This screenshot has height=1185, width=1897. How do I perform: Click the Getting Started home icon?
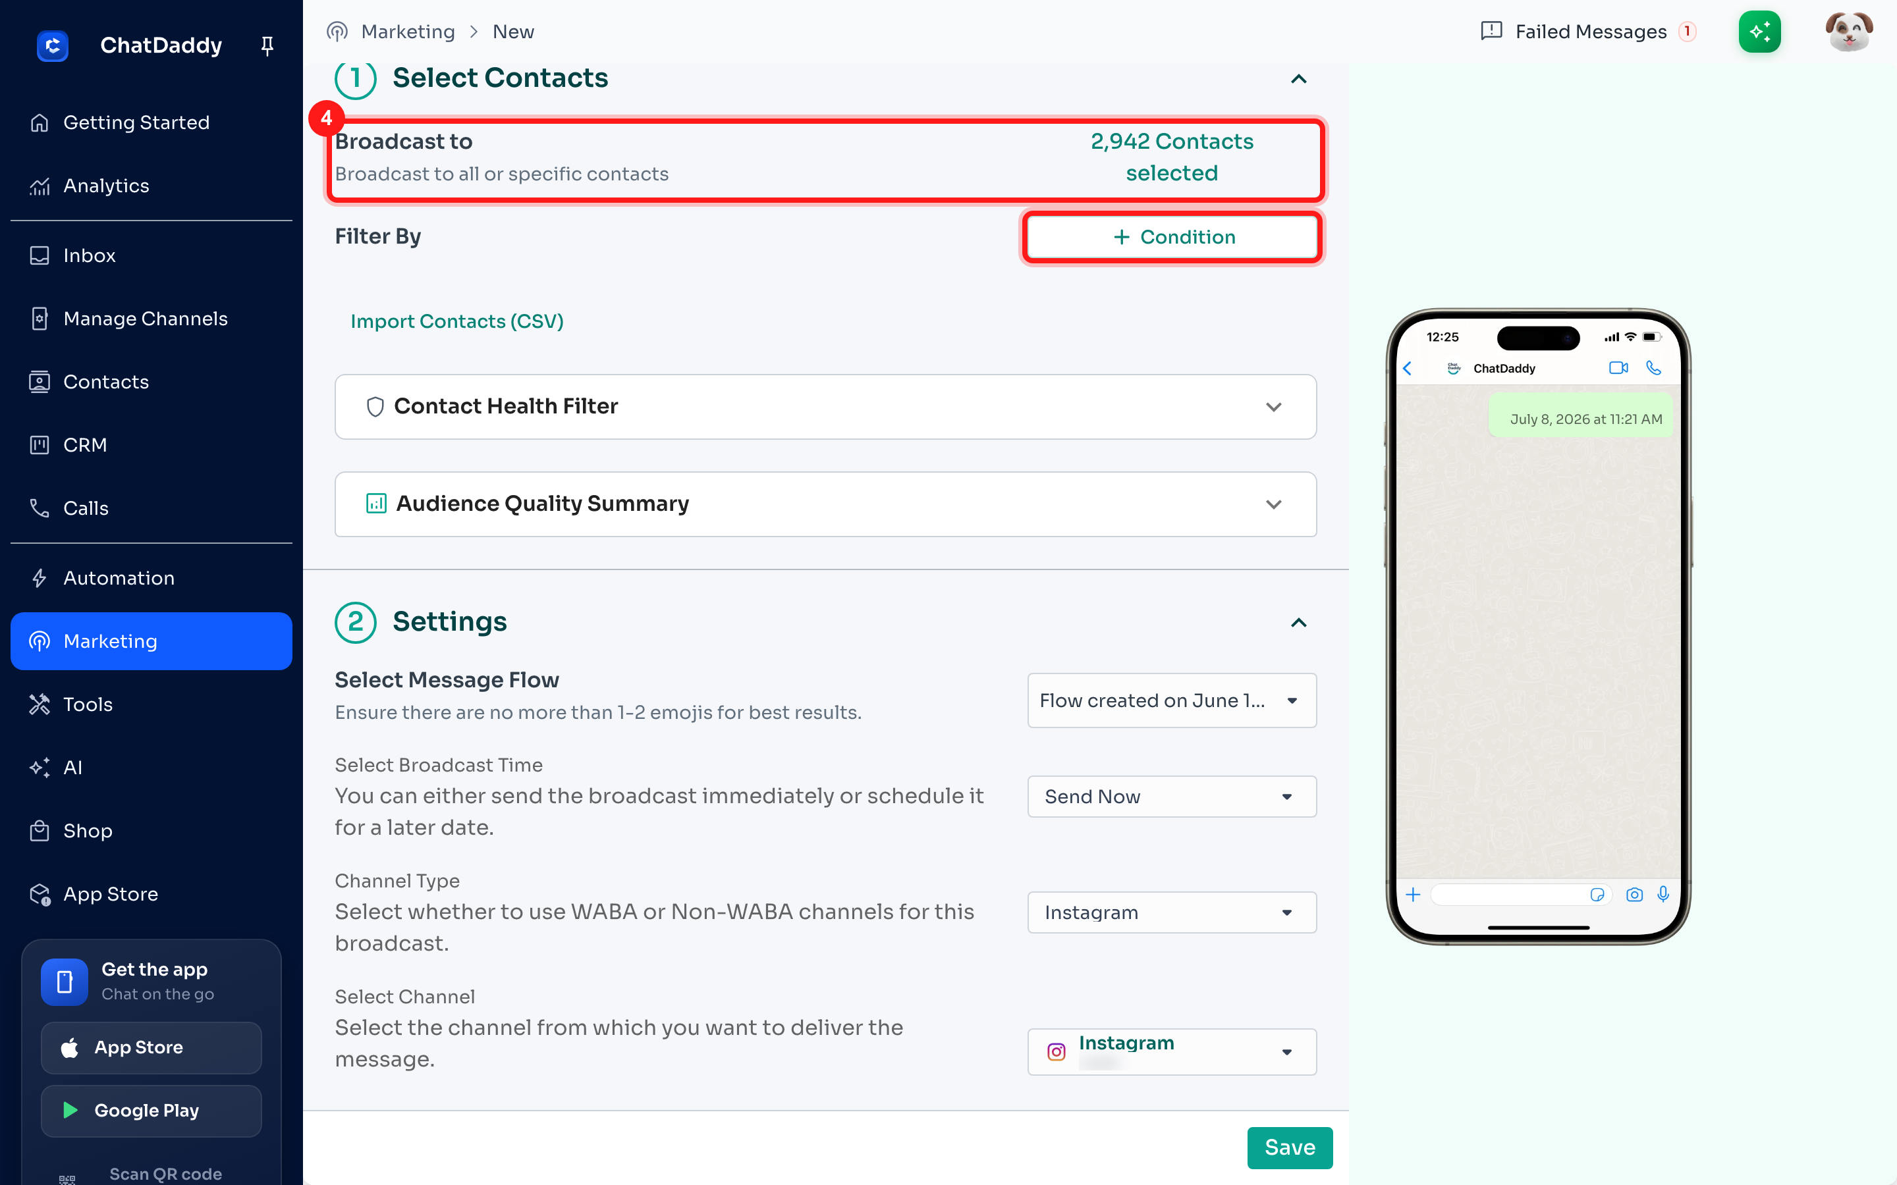[x=40, y=123]
